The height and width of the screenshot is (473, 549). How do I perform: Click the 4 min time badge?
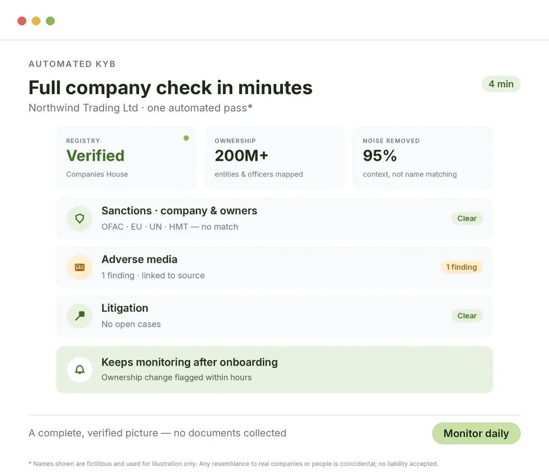[501, 84]
